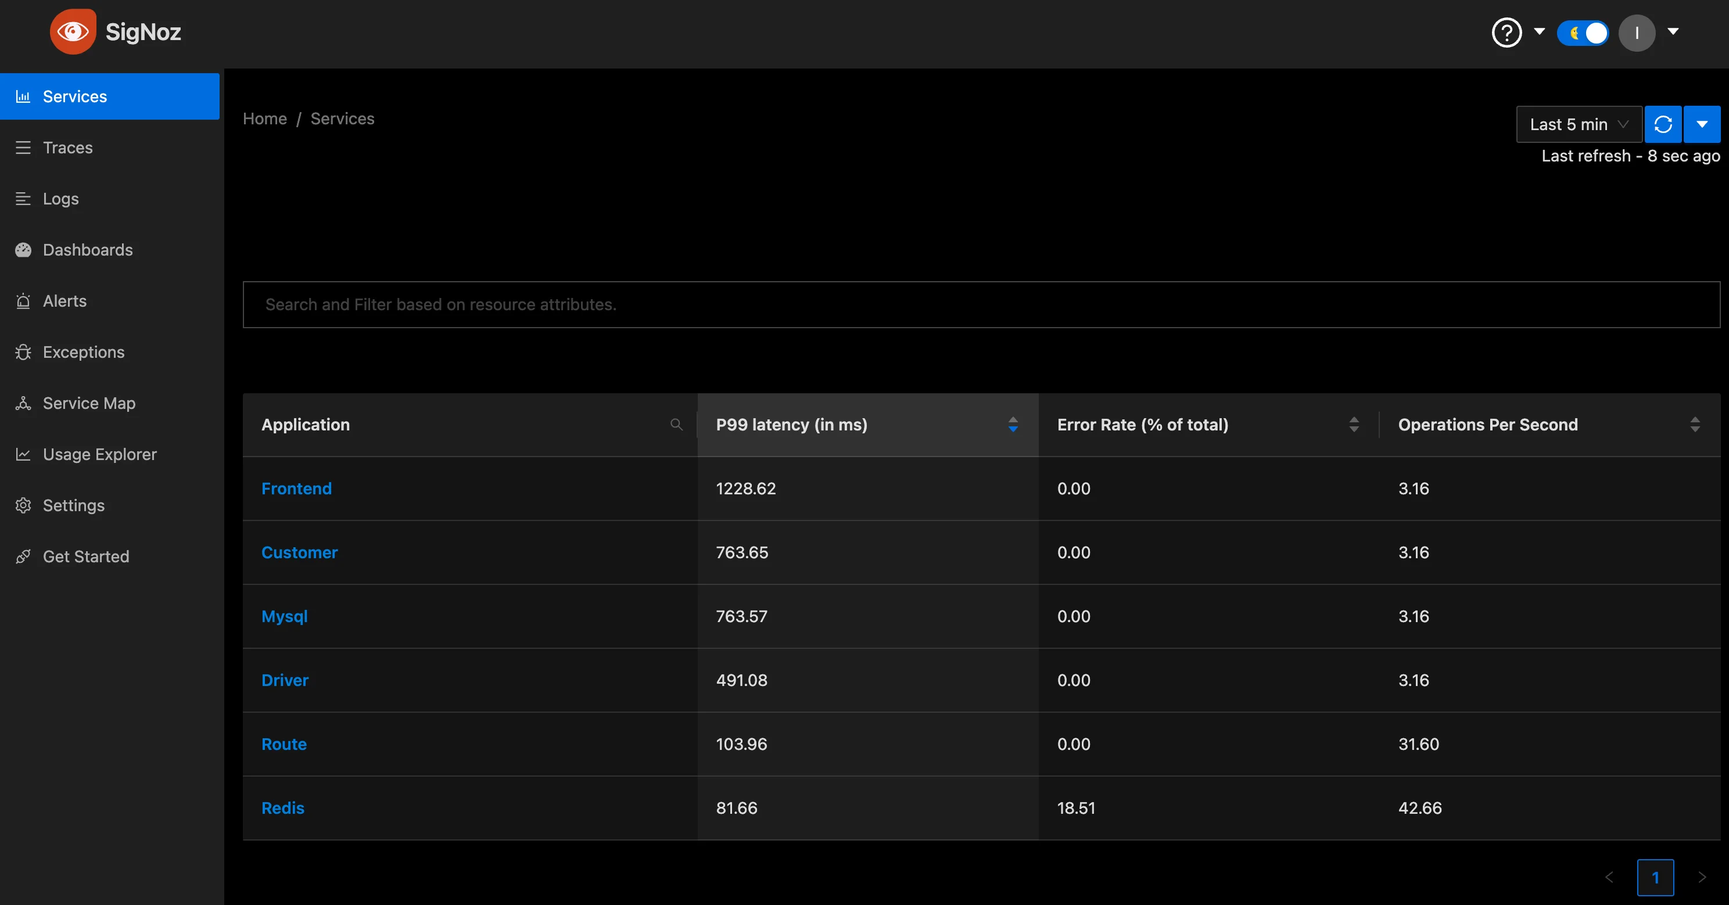Open Alerts in the sidebar menu

tap(110, 301)
